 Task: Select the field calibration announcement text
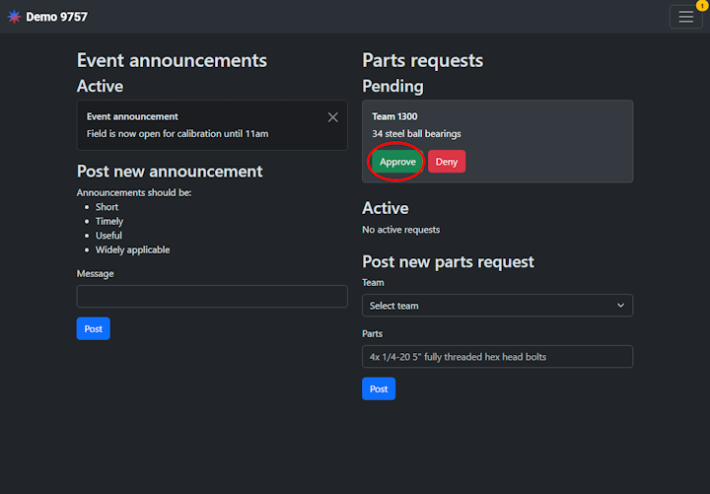pyautogui.click(x=177, y=134)
